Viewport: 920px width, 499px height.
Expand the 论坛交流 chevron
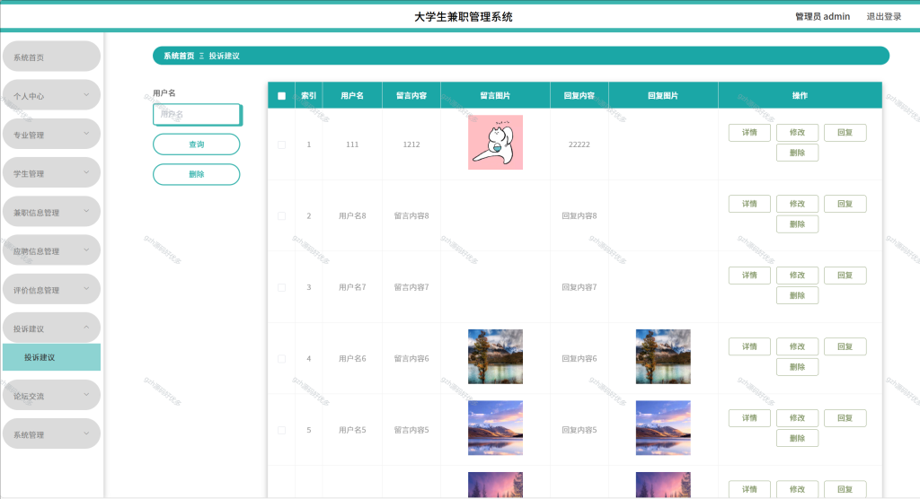click(86, 395)
